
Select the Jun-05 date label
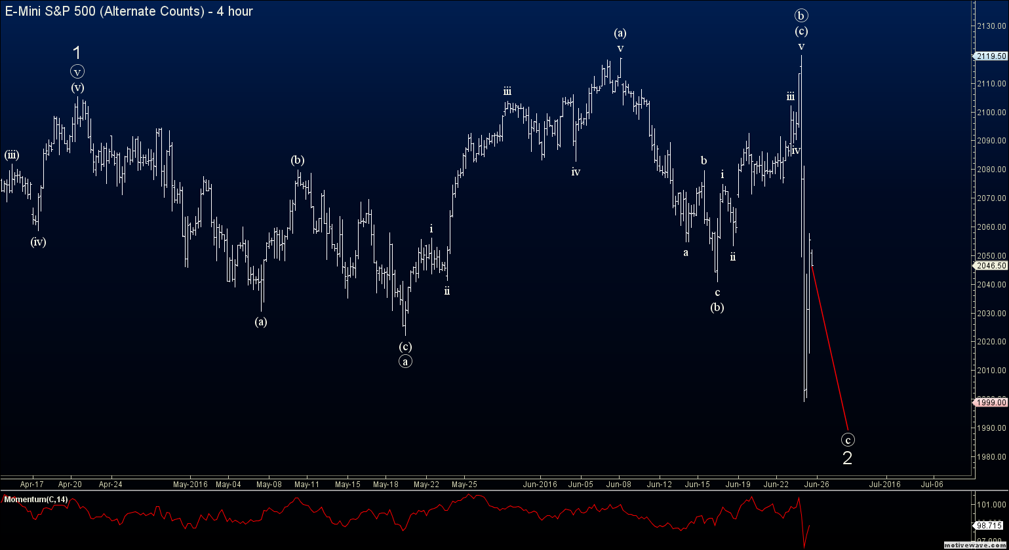580,485
